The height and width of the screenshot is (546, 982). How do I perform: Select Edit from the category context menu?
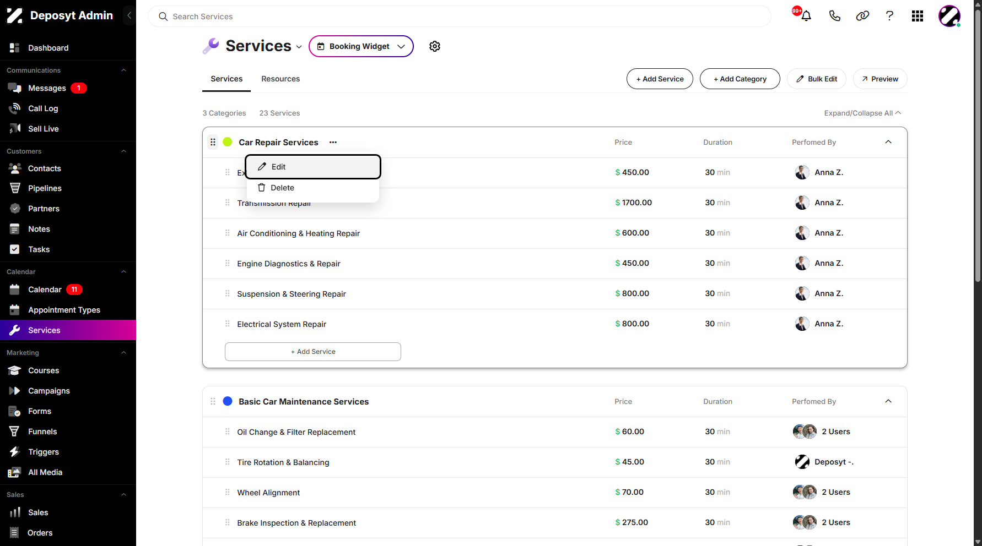coord(313,167)
